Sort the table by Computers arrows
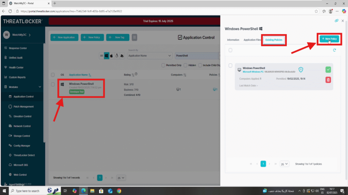This screenshot has height=195, width=348. [x=185, y=75]
